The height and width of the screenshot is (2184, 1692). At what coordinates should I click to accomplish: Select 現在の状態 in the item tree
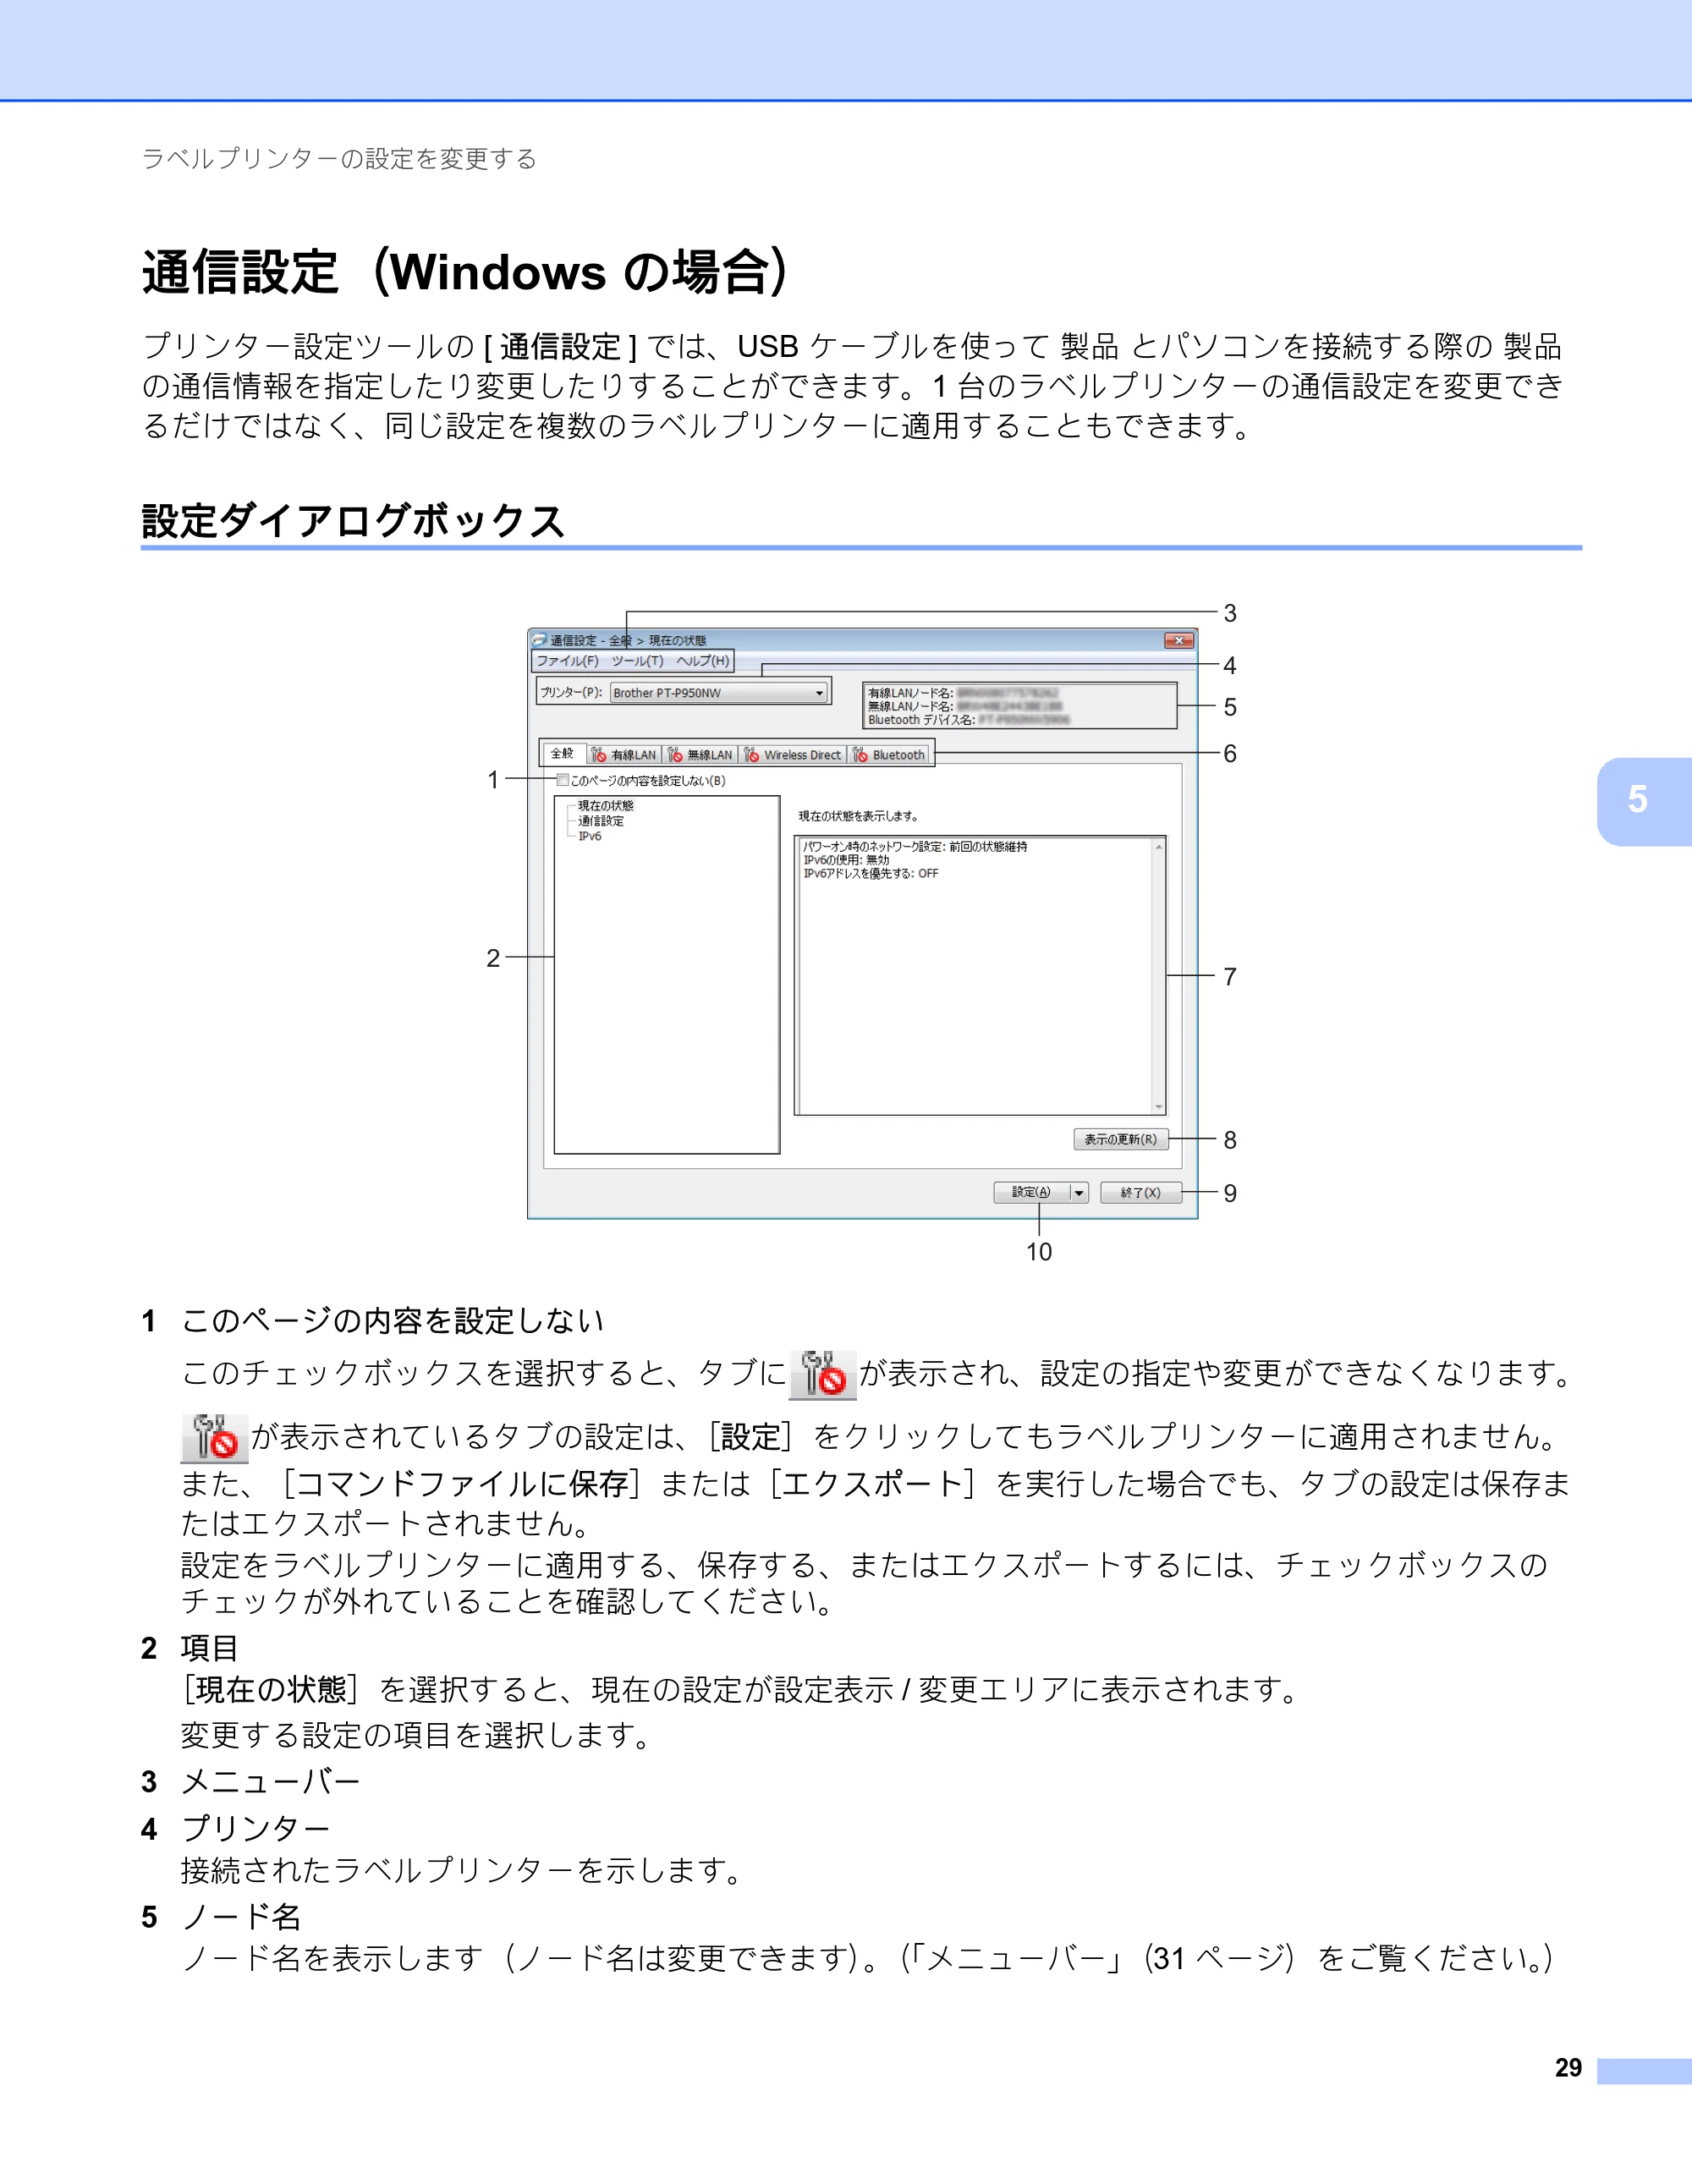tap(606, 805)
